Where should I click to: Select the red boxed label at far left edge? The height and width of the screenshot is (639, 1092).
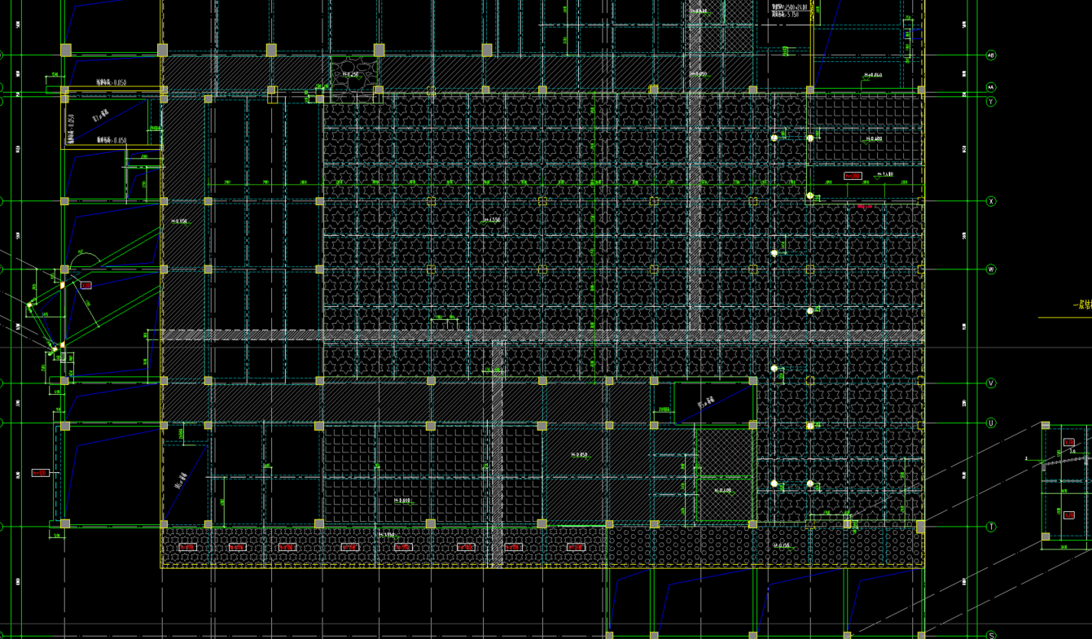[40, 473]
